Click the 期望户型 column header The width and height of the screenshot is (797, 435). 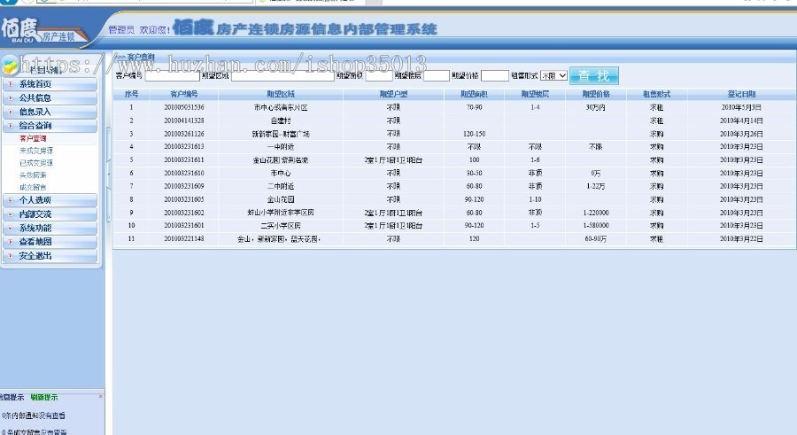point(393,94)
